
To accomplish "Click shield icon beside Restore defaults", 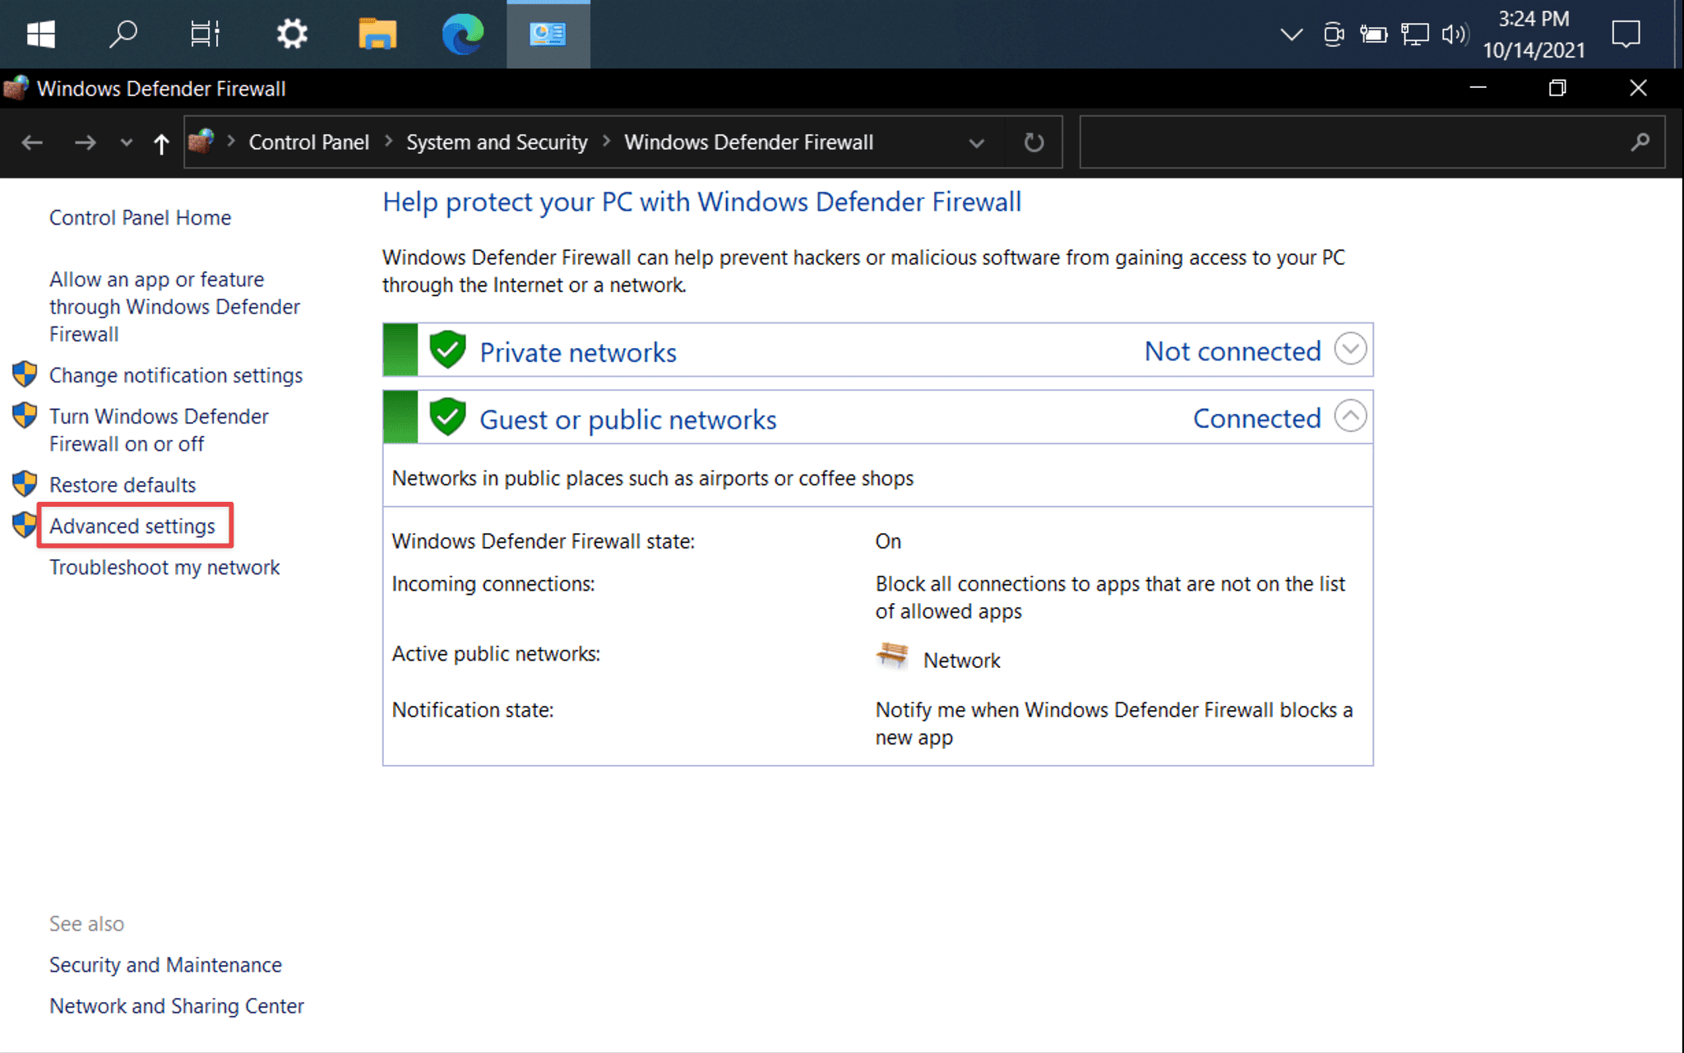I will (x=25, y=484).
